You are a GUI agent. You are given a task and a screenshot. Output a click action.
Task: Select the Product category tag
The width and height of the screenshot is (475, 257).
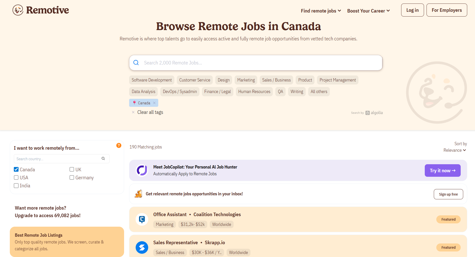(x=305, y=80)
